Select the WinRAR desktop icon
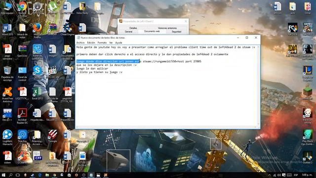316x178 pixels. [52, 30]
